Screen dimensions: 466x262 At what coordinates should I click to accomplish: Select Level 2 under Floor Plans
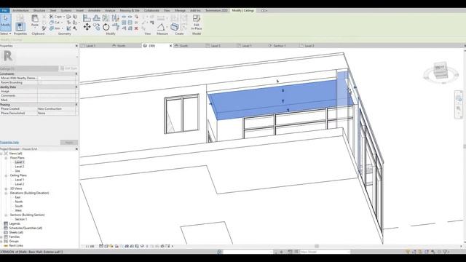click(20, 167)
